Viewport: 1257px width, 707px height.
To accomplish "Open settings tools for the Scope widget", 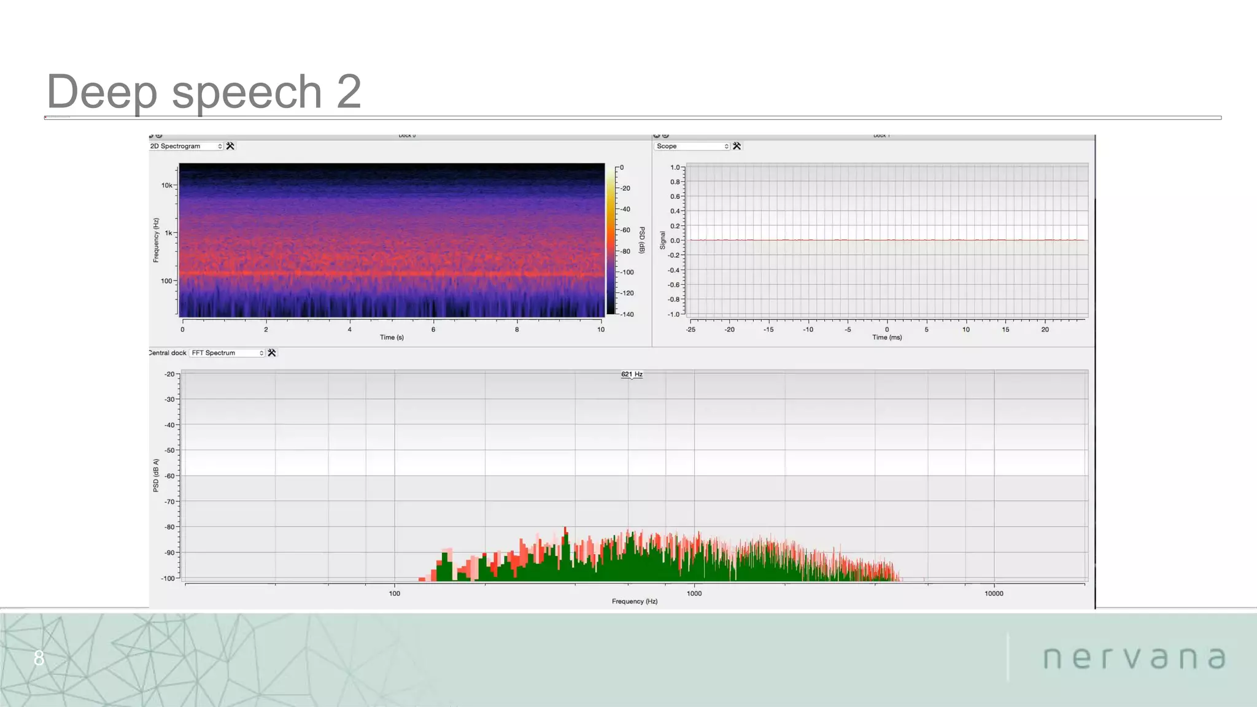I will pyautogui.click(x=737, y=146).
